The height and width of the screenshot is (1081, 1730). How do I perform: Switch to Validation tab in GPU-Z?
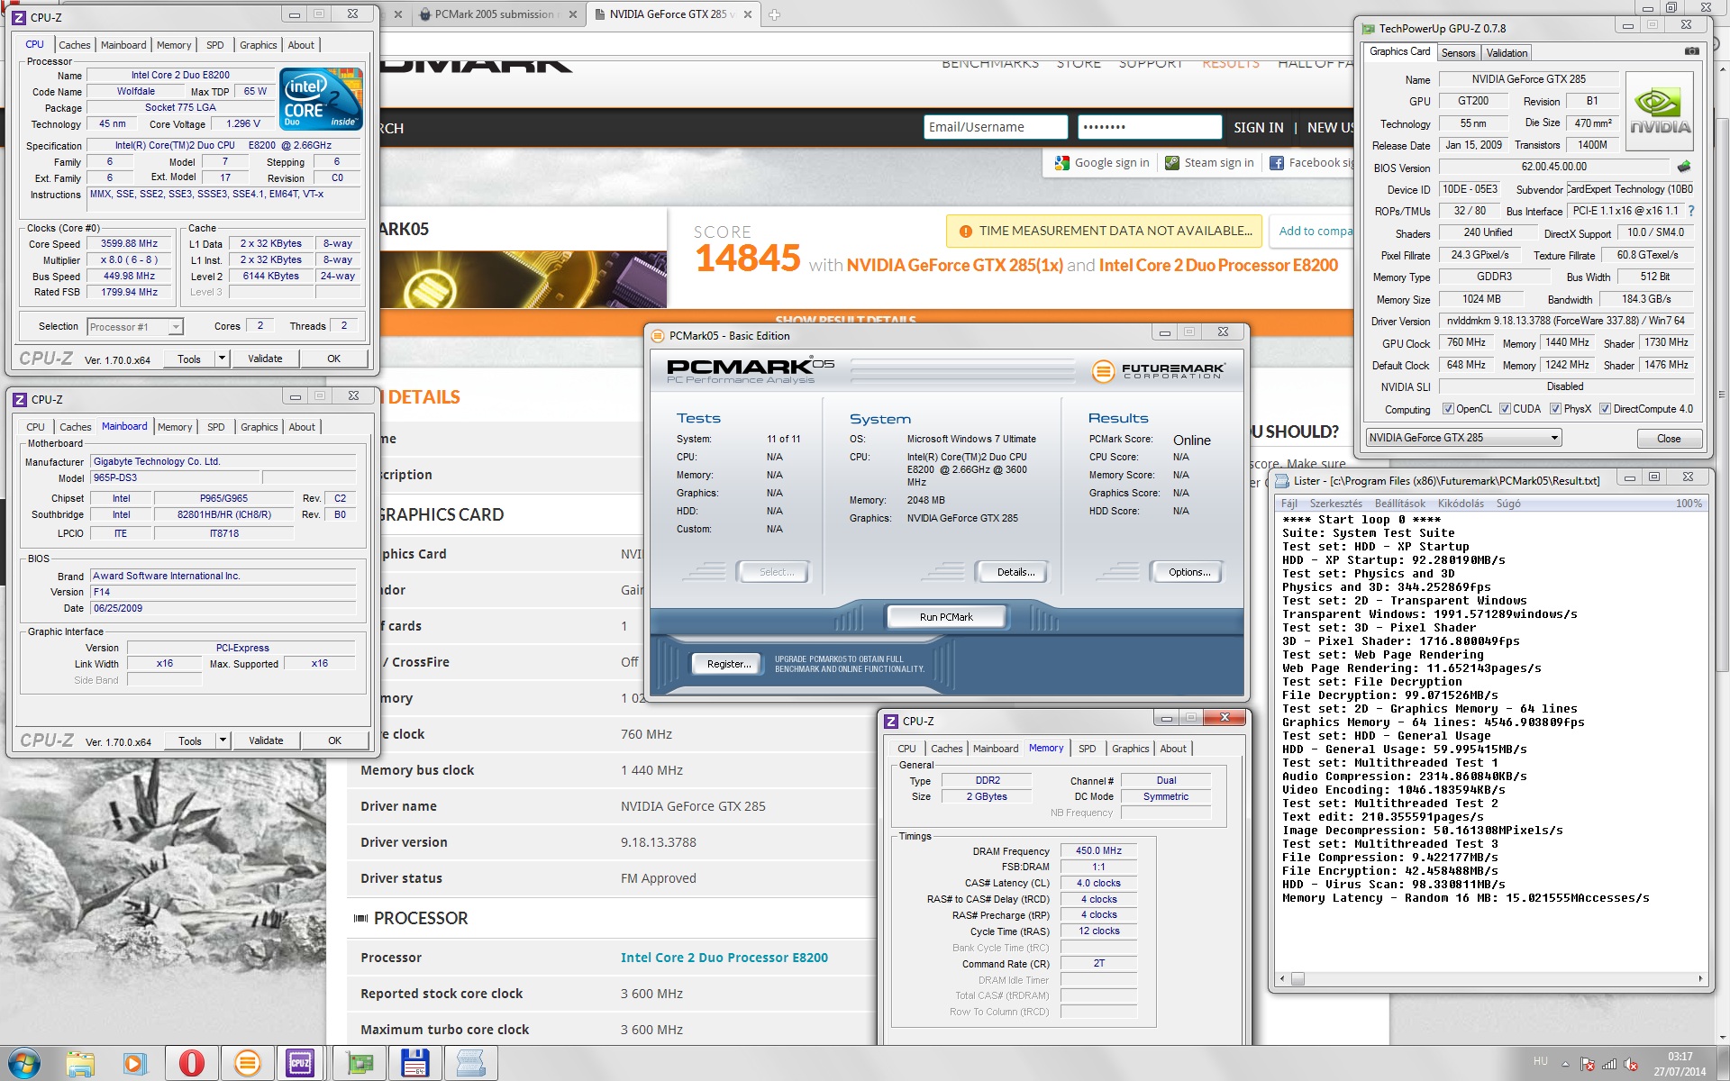pyautogui.click(x=1507, y=53)
